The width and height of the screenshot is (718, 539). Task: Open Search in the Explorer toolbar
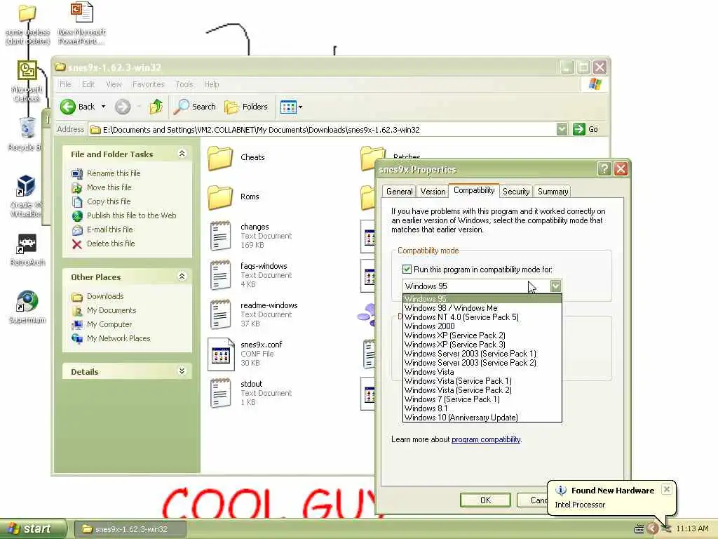[x=195, y=107]
